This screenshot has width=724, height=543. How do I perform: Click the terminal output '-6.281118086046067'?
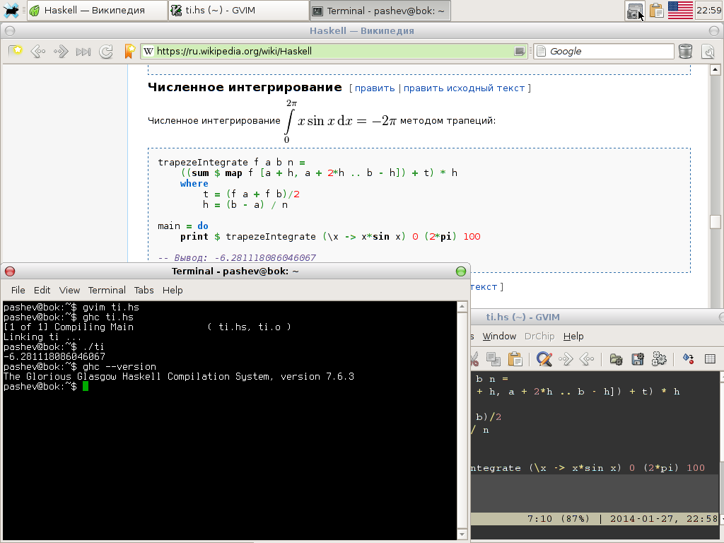coord(54,356)
